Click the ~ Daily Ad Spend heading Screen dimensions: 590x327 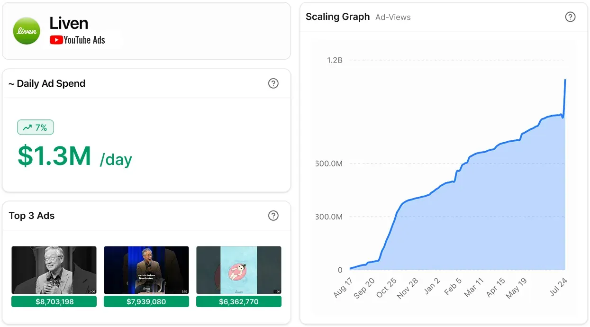pyautogui.click(x=47, y=83)
